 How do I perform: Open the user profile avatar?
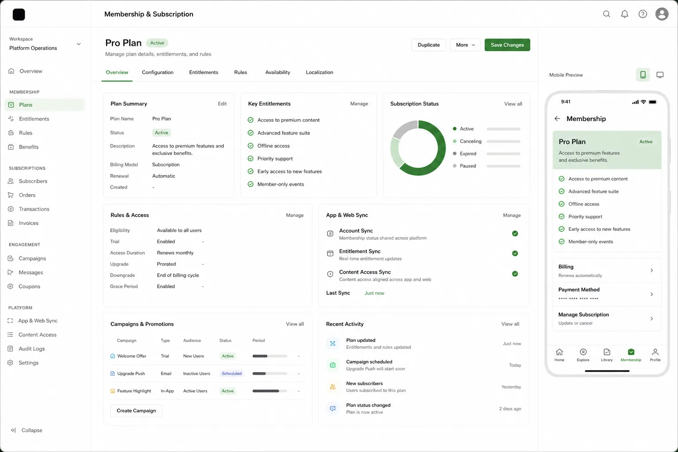[x=662, y=14]
